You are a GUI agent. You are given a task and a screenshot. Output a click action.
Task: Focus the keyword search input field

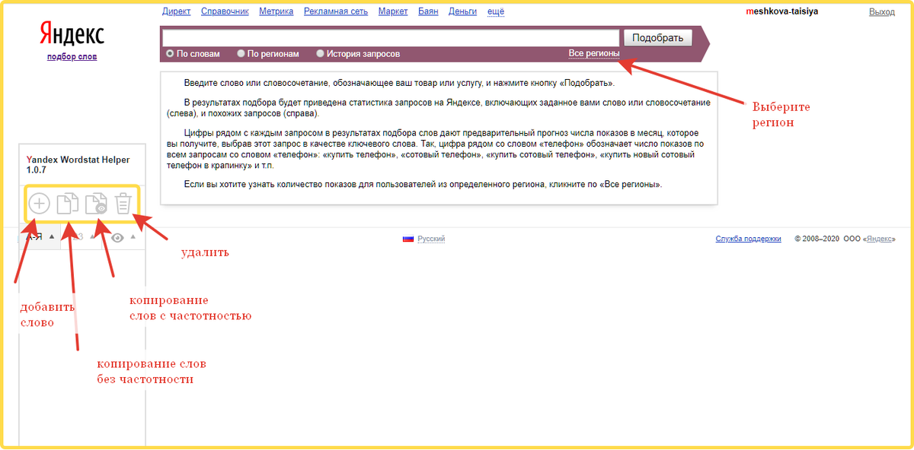pyautogui.click(x=391, y=38)
